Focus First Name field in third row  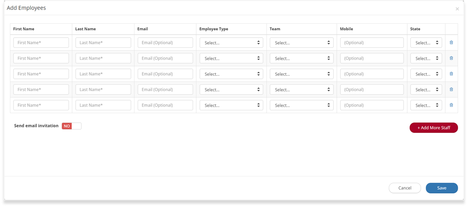point(41,74)
